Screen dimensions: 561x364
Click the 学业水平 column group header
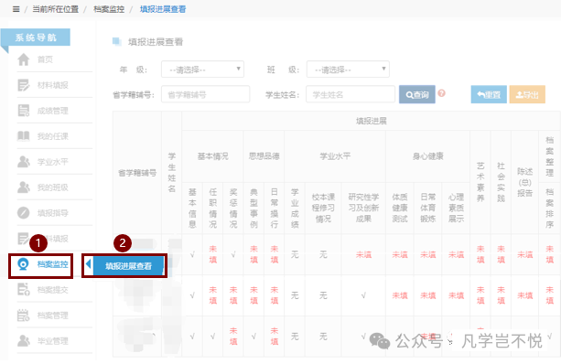coord(335,156)
